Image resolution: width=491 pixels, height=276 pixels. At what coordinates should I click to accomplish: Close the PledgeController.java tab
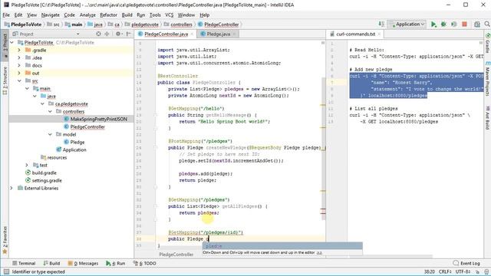[x=192, y=34]
